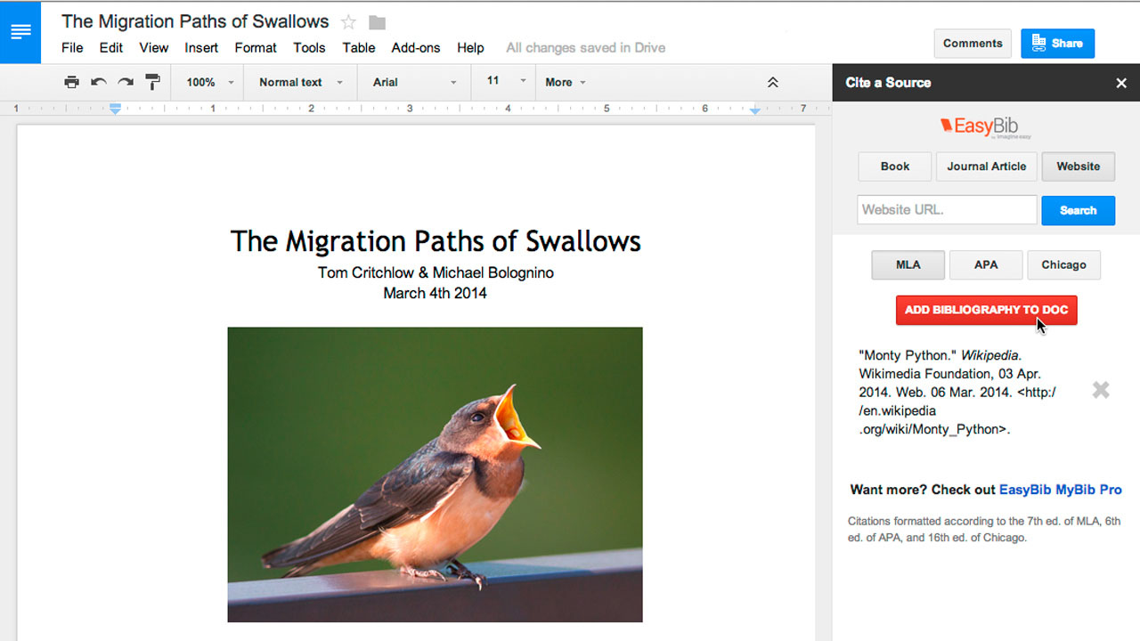This screenshot has width=1140, height=641.
Task: Collapse the toolbar with double chevron
Action: tap(772, 82)
